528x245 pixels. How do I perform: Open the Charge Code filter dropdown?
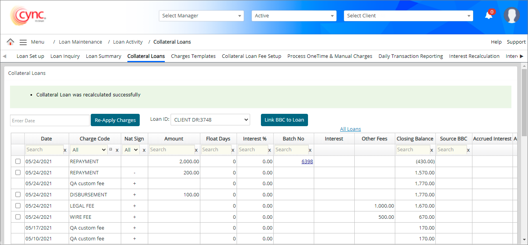tap(89, 150)
